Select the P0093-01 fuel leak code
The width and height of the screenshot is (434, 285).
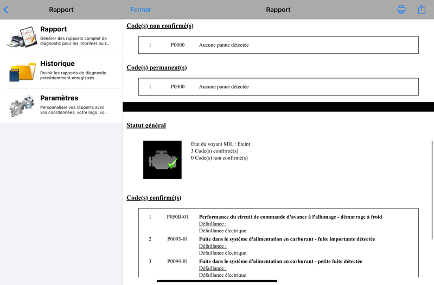point(278,246)
